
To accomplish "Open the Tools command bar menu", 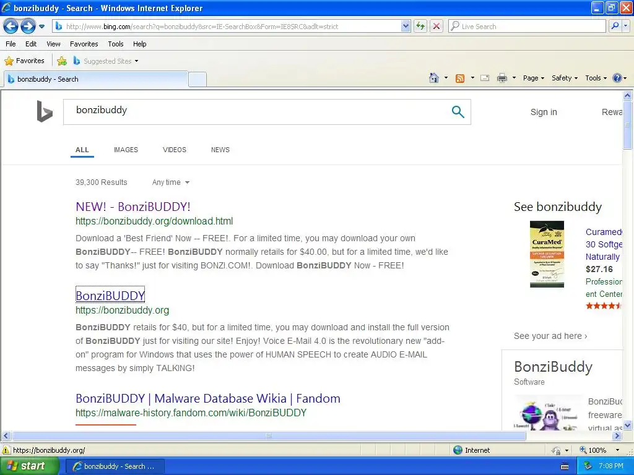I will [x=596, y=78].
